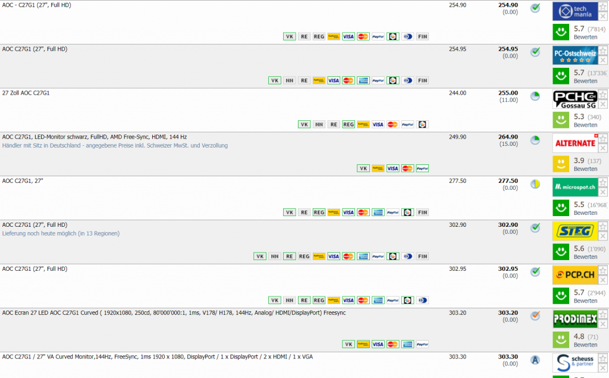Click the NN badge in the PCP.CH row

290,300
